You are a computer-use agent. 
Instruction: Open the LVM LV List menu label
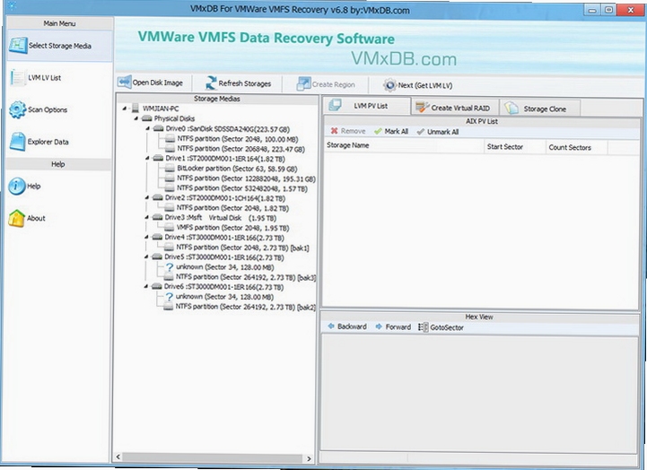coord(45,78)
